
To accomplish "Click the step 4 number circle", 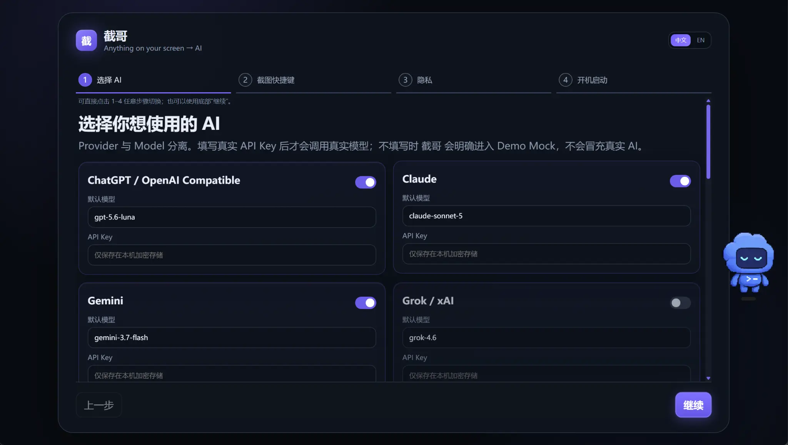I will point(565,80).
